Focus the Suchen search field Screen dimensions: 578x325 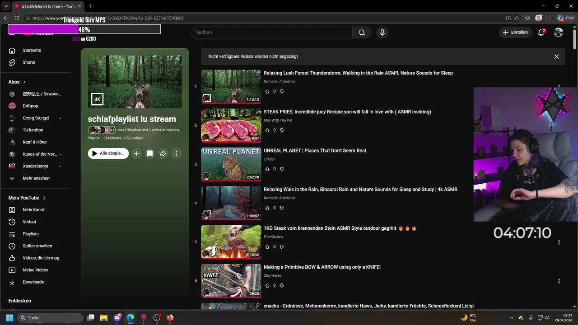[272, 32]
